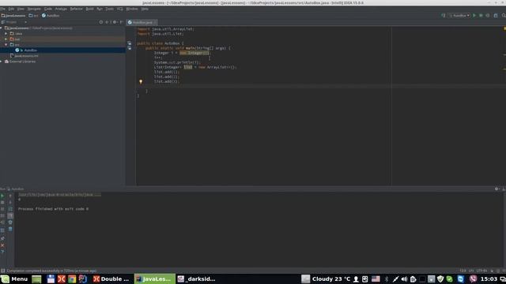The image size is (506, 284).
Task: Click the src breadcrumb in the navigation bar
Action: point(33,16)
